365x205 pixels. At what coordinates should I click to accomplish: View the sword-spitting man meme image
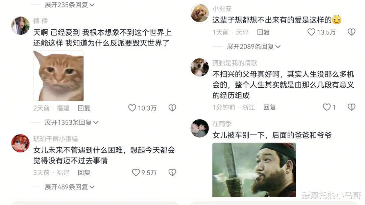point(254,170)
